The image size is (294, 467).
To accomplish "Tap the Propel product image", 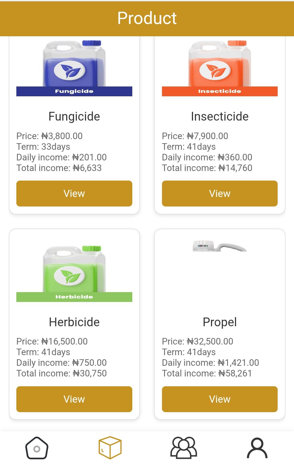I will [219, 246].
